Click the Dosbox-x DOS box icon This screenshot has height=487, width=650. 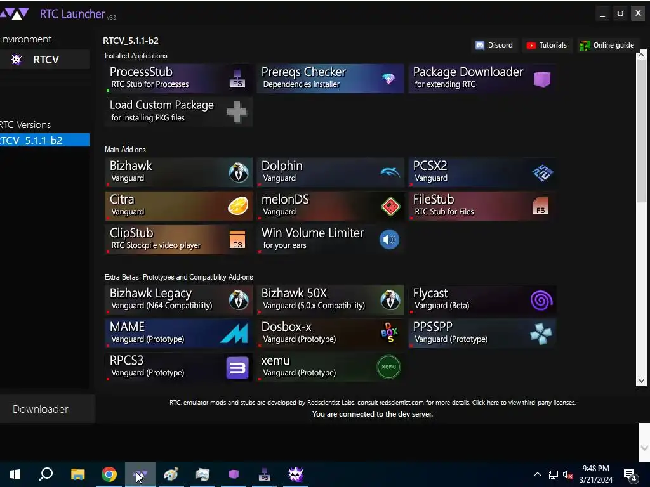point(389,333)
